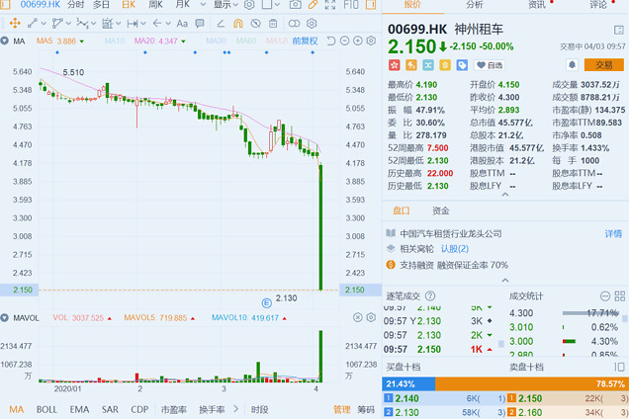
Task: Switch to 月K monthly chart
Action: (x=183, y=4)
